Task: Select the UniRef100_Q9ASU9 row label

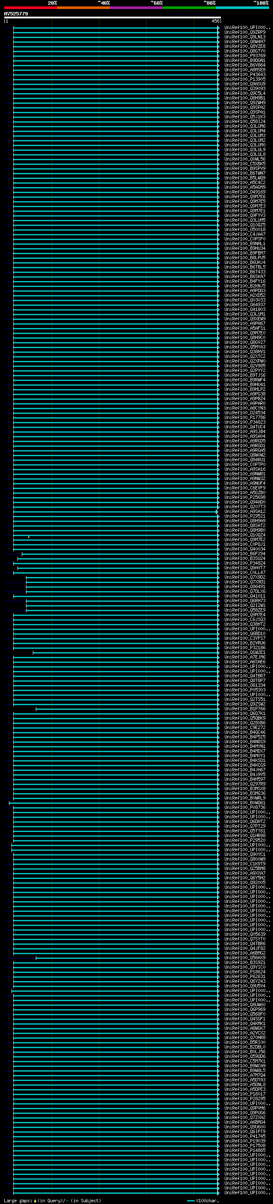Action: (245, 84)
